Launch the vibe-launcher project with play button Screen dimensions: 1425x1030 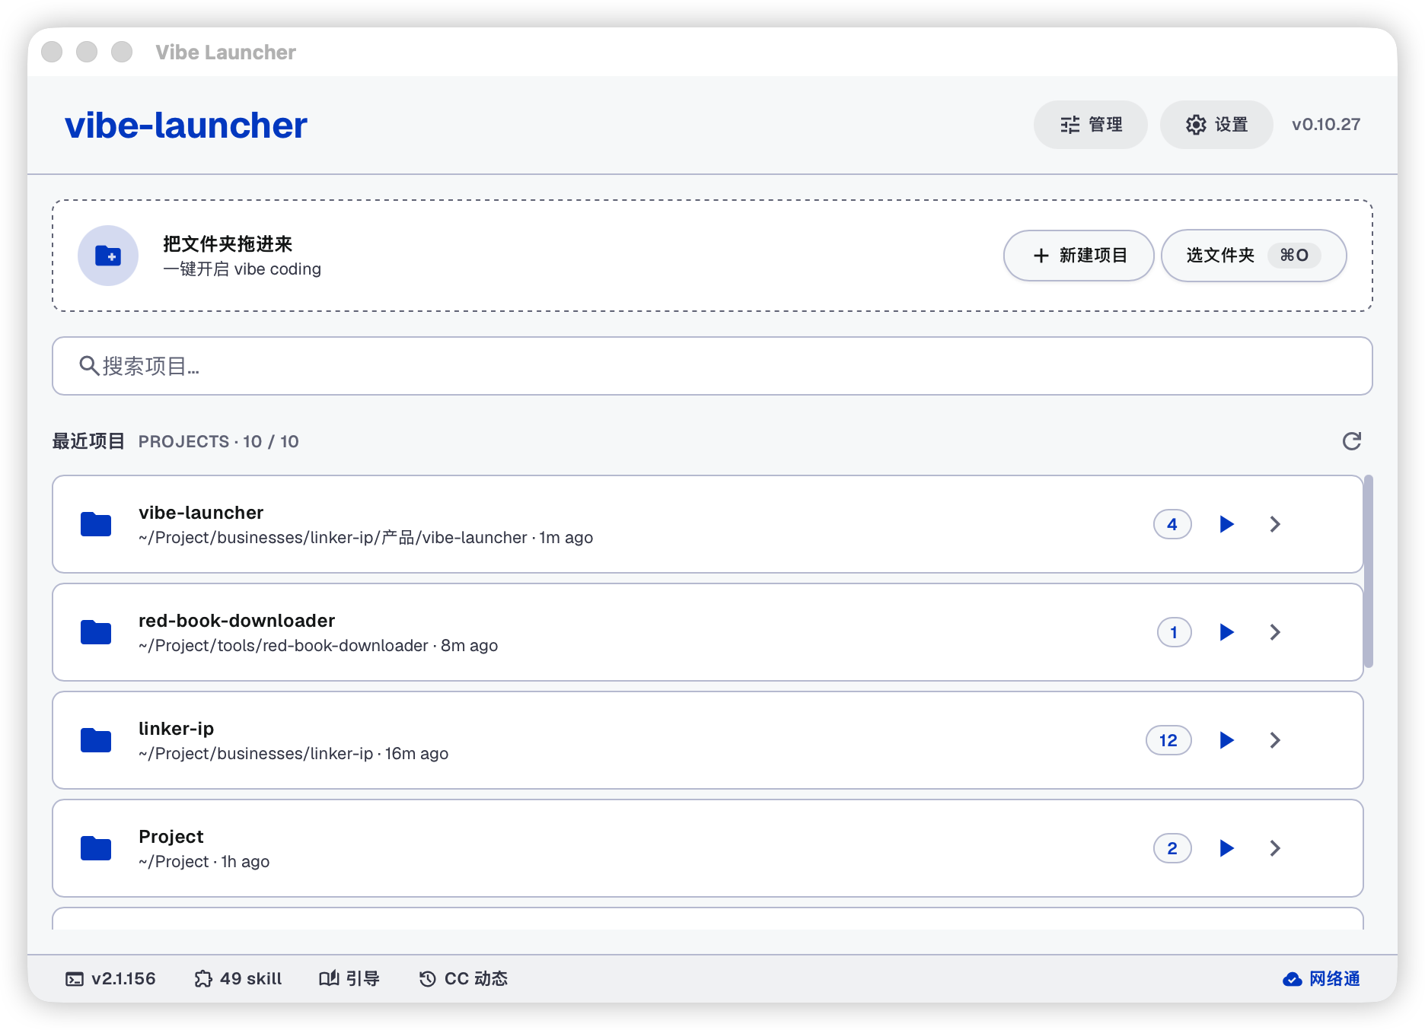click(x=1226, y=524)
